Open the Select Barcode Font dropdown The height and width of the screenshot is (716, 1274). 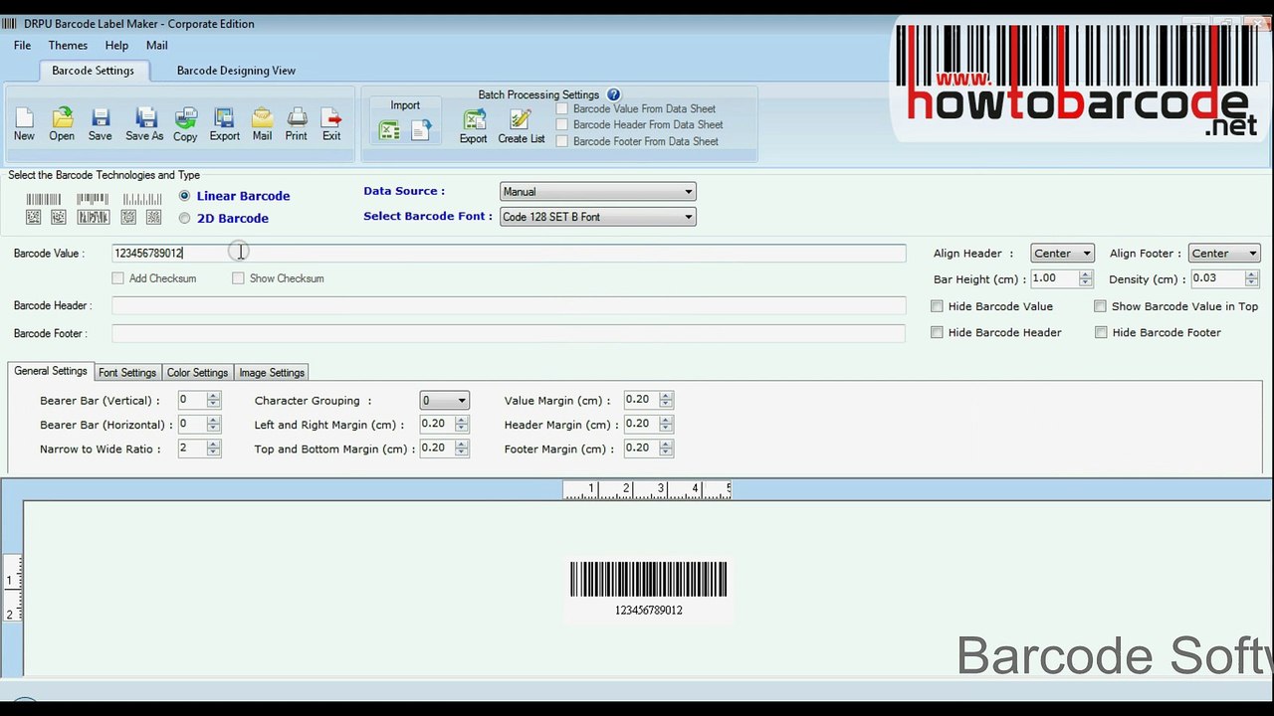point(597,217)
